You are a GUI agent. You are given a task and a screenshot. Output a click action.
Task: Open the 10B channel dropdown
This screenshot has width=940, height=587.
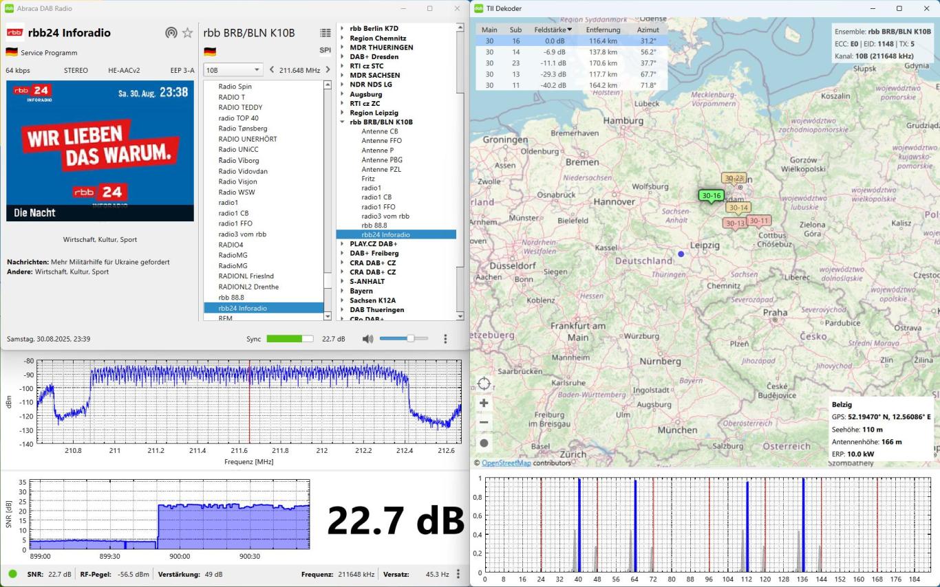coord(233,70)
